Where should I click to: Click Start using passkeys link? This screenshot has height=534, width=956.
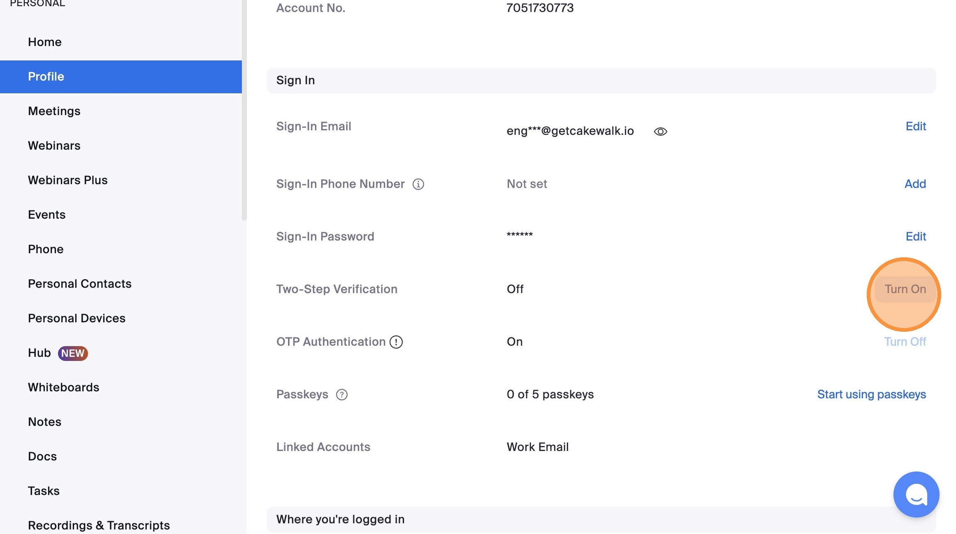[x=871, y=394]
